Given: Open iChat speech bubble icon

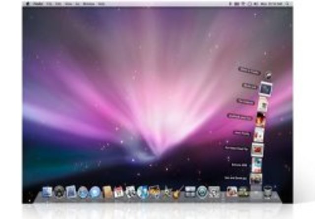Looking at the screenshot, I should [x=95, y=192].
